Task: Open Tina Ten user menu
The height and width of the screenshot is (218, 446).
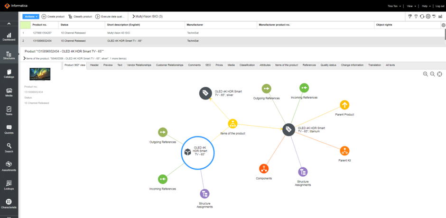Action: pos(394,6)
